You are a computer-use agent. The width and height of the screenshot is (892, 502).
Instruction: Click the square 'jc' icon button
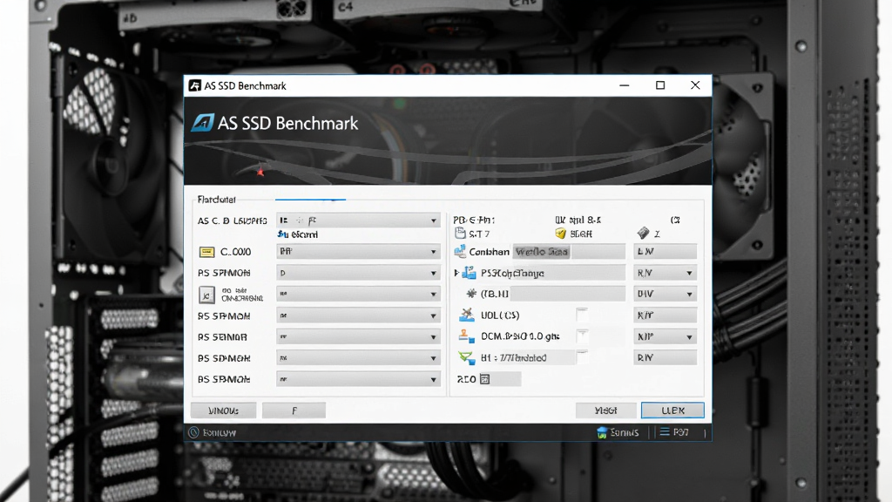click(206, 295)
